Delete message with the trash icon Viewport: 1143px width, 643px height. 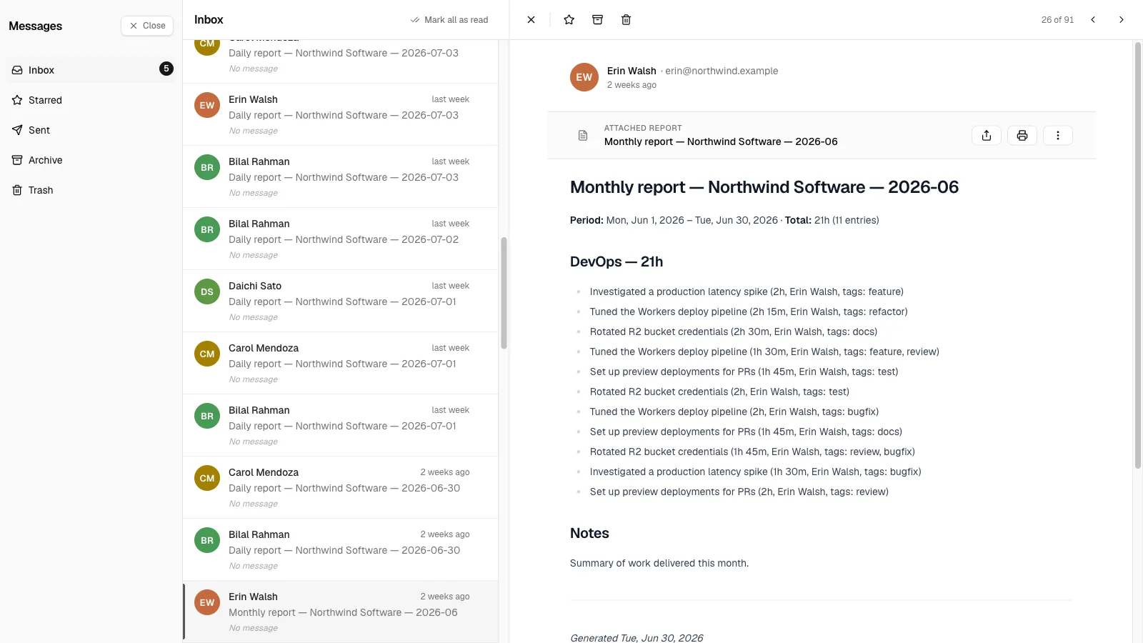point(626,20)
